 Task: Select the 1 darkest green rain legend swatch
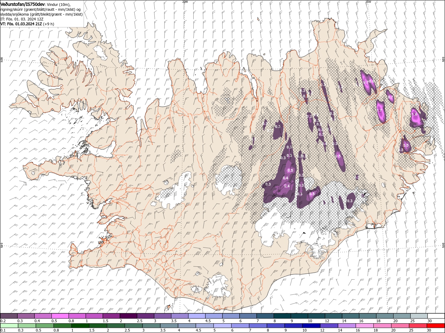click(x=80, y=326)
